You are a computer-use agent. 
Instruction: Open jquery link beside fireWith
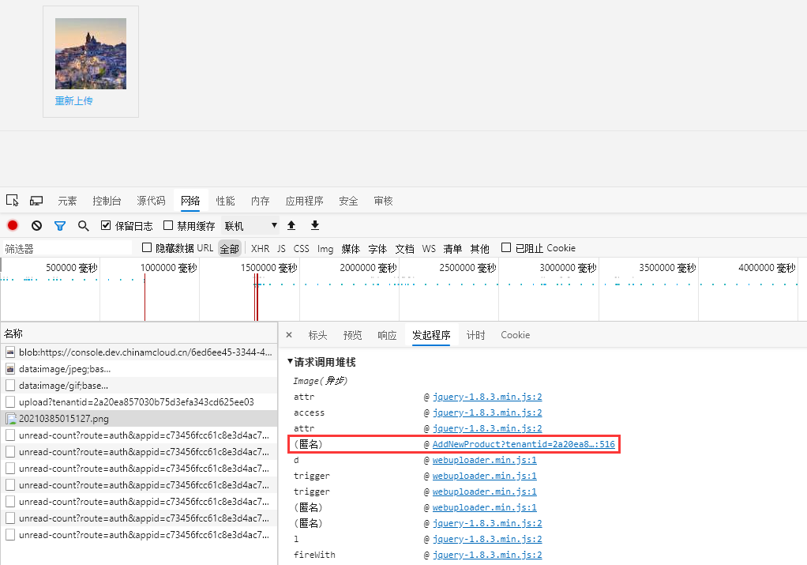pyautogui.click(x=487, y=555)
